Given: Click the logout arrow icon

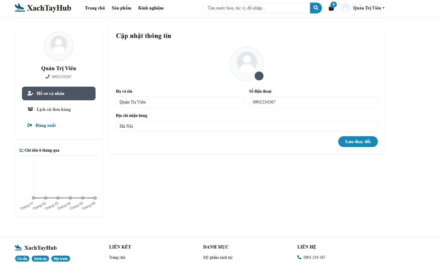Looking at the screenshot, I should click(x=30, y=125).
